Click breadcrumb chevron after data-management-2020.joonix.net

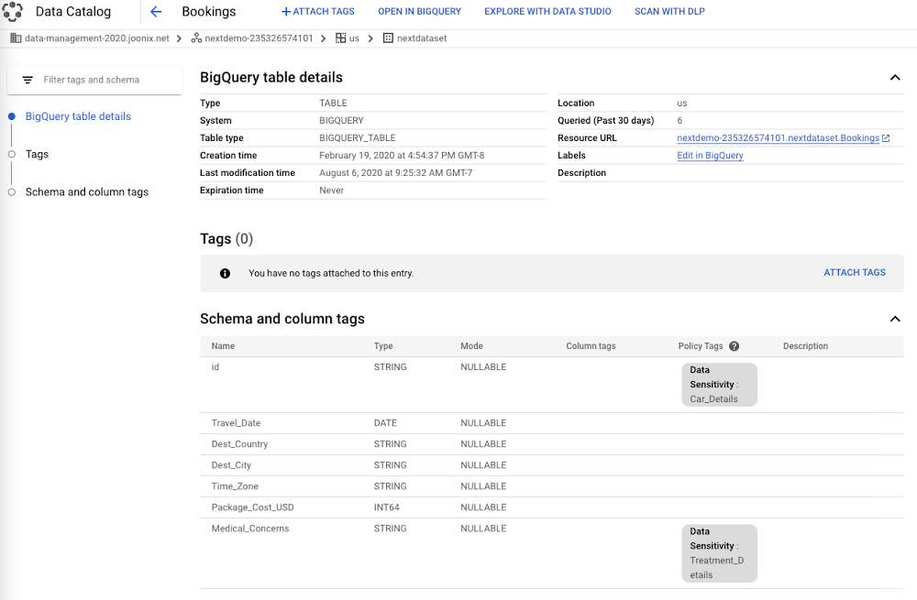point(179,38)
